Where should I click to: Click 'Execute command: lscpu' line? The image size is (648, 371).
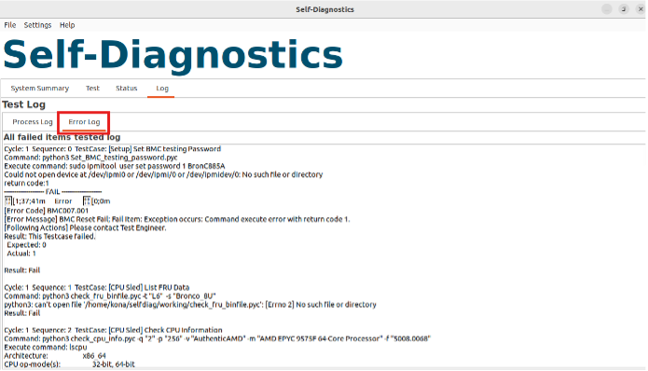[46, 347]
